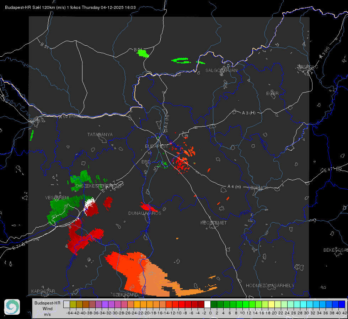The height and width of the screenshot is (319, 348).
Task: Select the SZEKSZÁRD city label
Action: pos(125,295)
